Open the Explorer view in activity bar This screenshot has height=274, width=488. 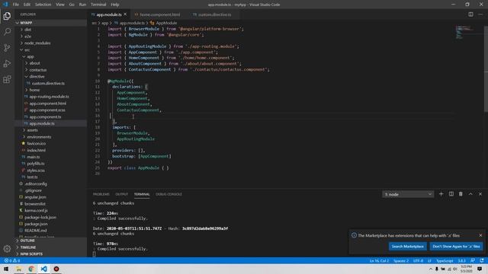(x=7, y=16)
